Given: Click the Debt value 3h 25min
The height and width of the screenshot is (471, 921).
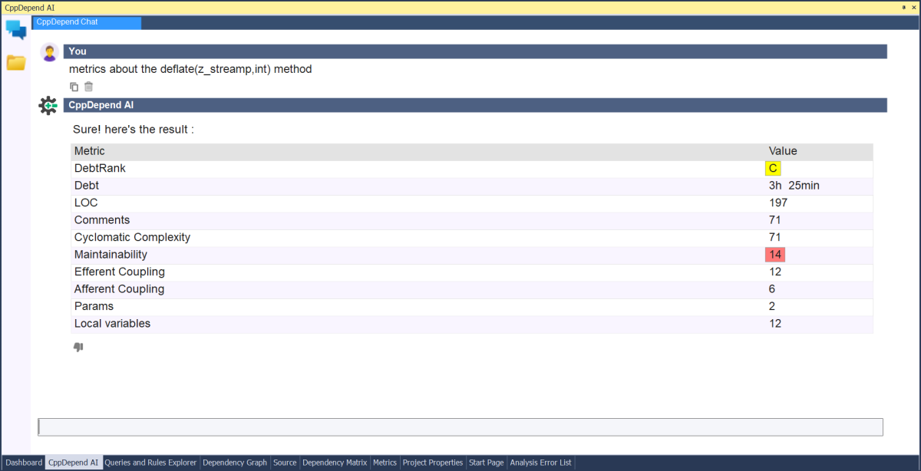Looking at the screenshot, I should tap(795, 186).
